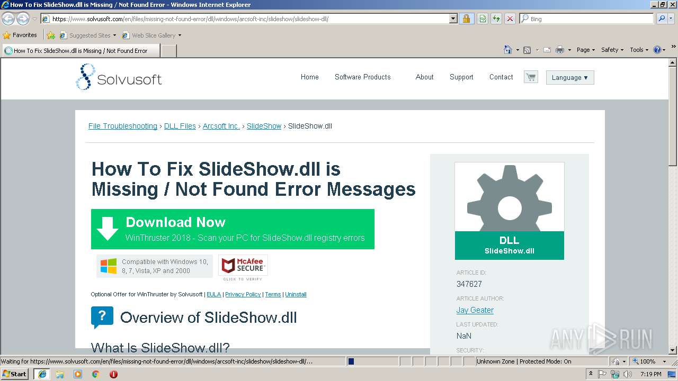The height and width of the screenshot is (381, 678).
Task: Click the Stop loading red X icon
Action: pyautogui.click(x=510, y=19)
